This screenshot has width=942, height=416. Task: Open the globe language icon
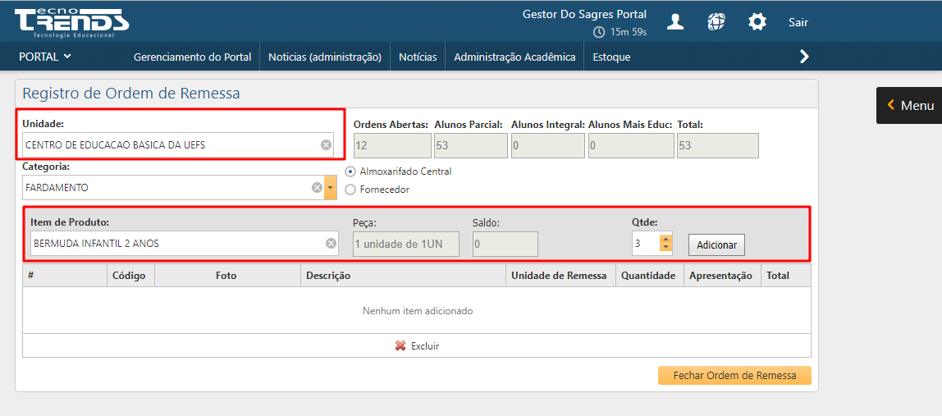(716, 22)
